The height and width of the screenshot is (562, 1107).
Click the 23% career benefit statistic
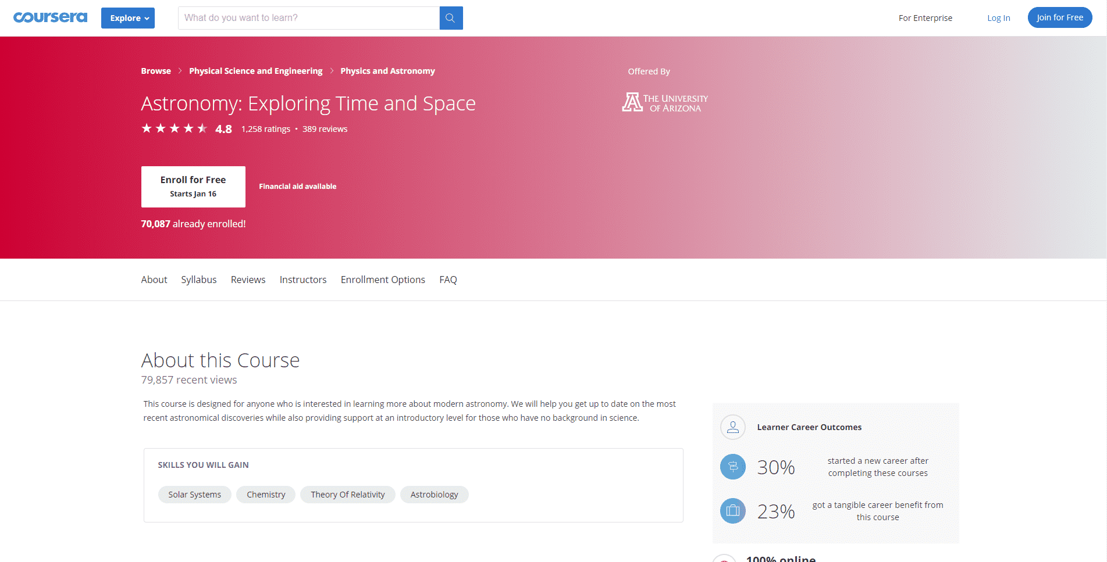(776, 511)
